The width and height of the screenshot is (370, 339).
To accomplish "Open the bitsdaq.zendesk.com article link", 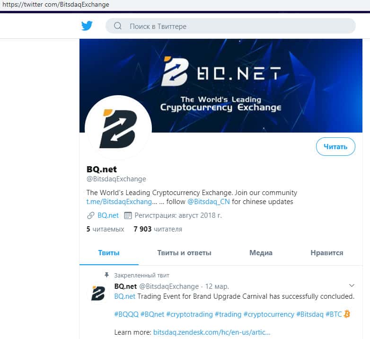I will [211, 332].
